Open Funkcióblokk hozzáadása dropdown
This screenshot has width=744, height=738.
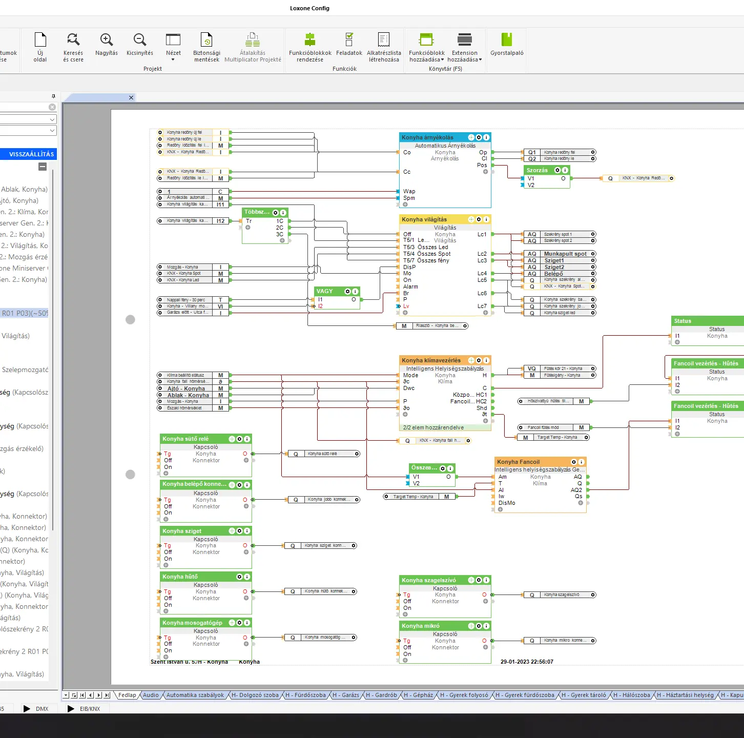coord(427,47)
